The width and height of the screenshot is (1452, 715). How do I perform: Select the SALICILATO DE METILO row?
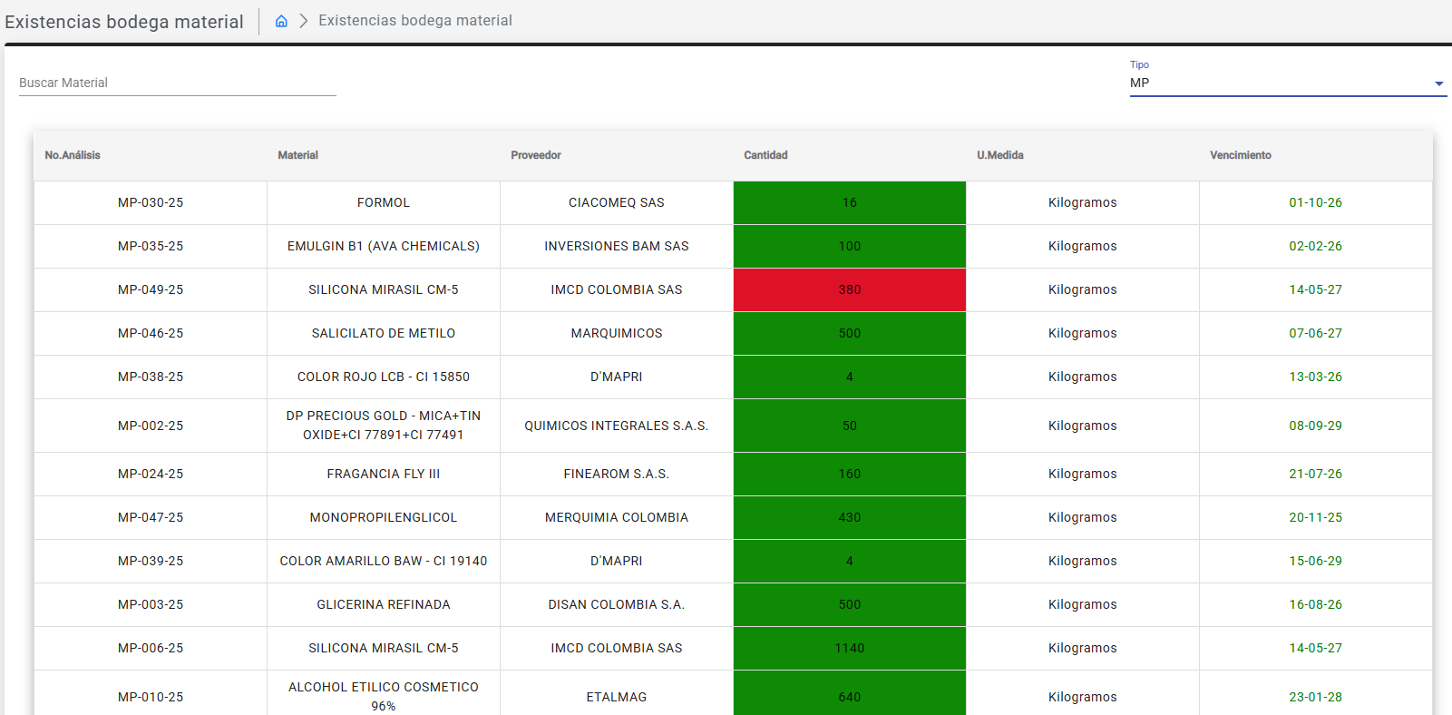[x=383, y=333]
